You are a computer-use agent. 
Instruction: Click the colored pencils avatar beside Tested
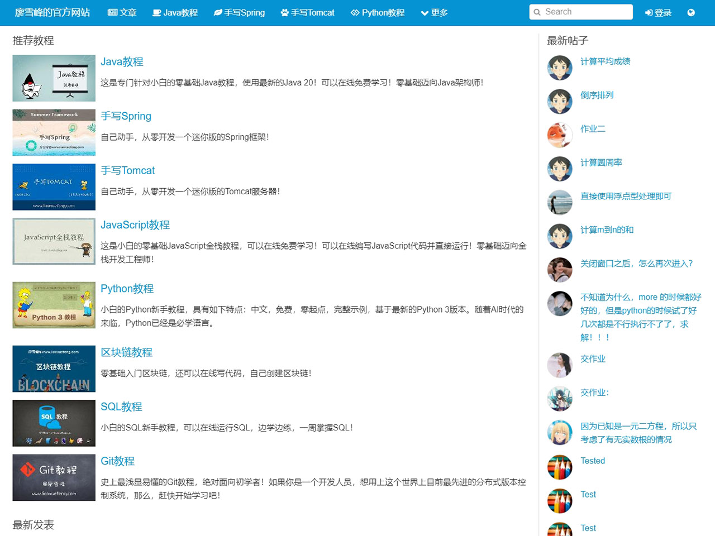559,467
